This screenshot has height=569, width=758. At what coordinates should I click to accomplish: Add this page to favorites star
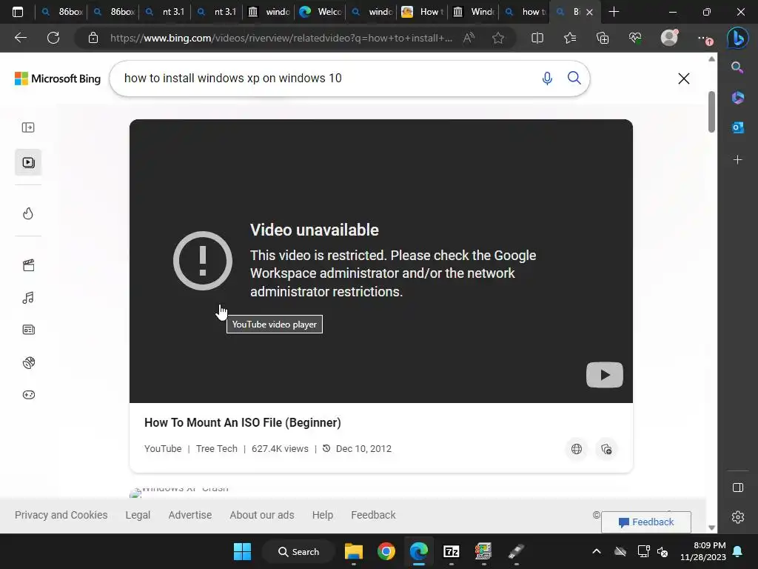[x=498, y=38]
